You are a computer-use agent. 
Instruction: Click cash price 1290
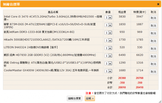point(122,63)
